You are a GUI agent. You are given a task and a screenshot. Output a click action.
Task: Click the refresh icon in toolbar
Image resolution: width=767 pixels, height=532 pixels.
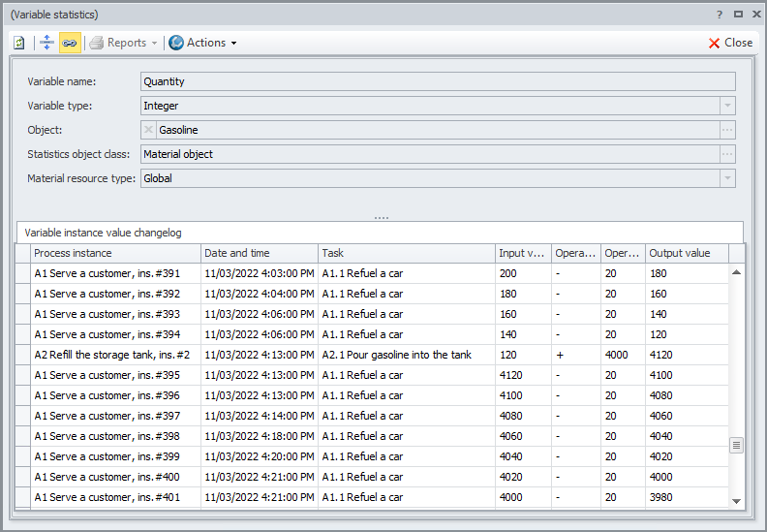click(x=19, y=43)
